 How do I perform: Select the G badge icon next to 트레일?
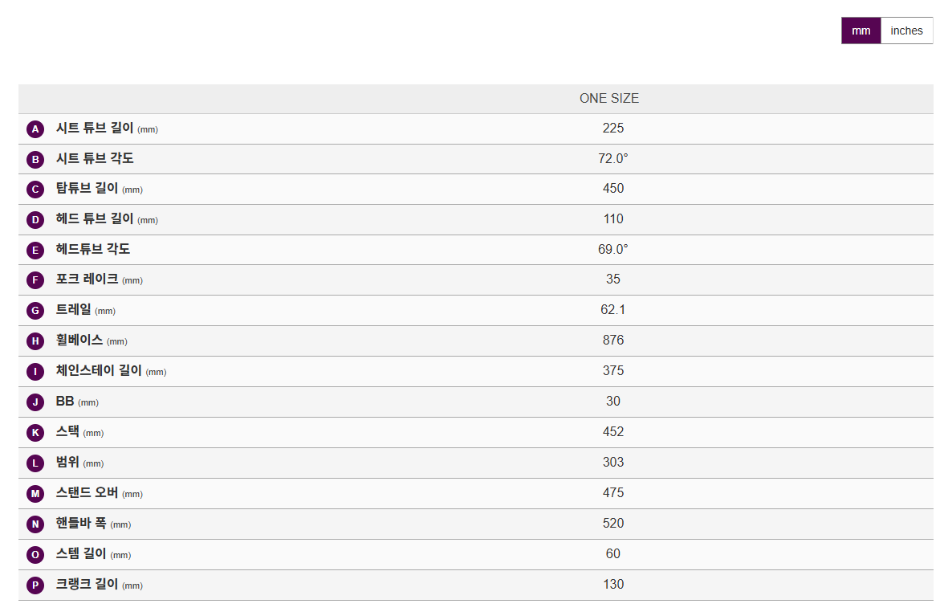(35, 311)
